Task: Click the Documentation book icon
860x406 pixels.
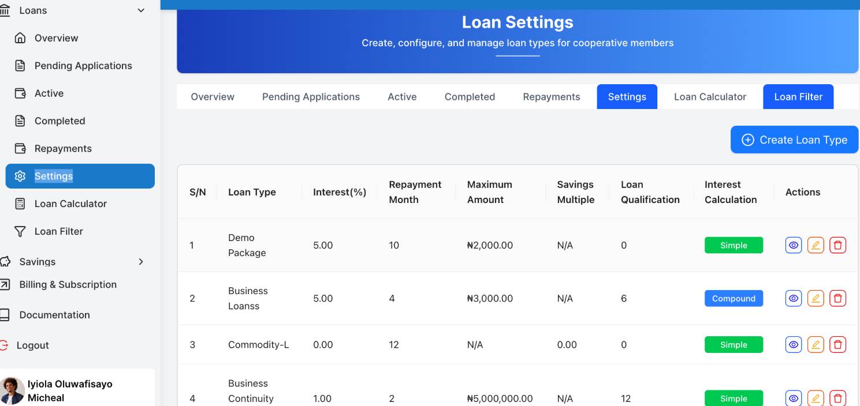Action: [x=5, y=315]
